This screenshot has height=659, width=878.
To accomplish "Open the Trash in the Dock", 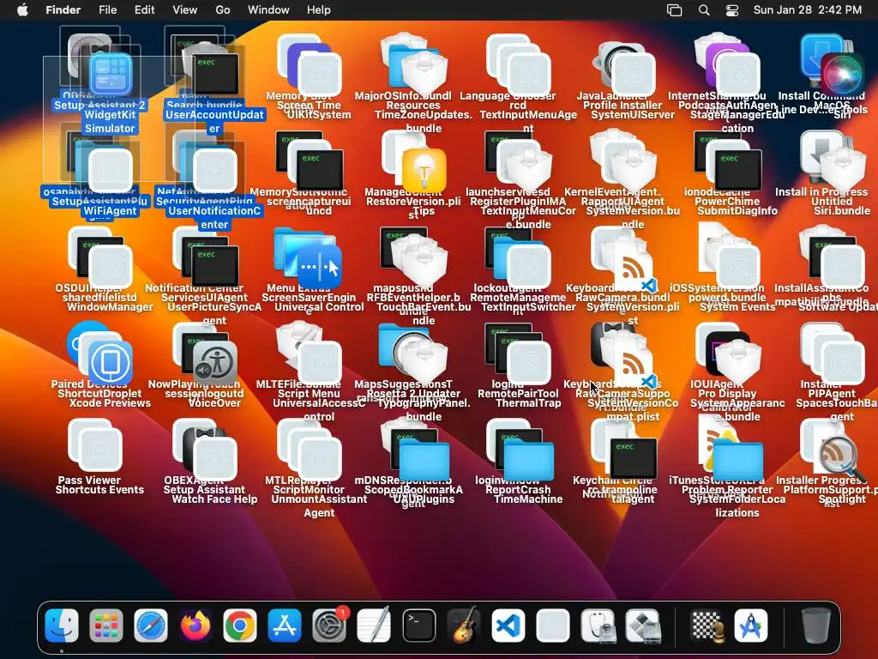I will (x=816, y=625).
